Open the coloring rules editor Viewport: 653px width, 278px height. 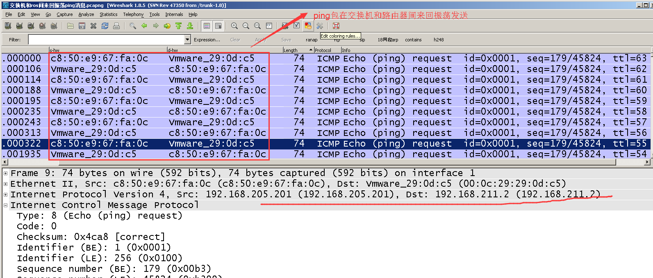[308, 26]
